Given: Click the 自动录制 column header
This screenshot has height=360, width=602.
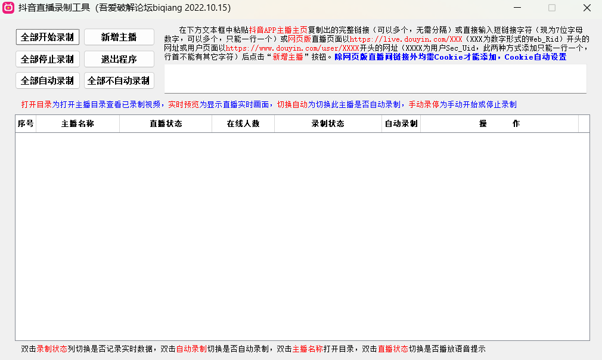Looking at the screenshot, I should tap(401, 124).
